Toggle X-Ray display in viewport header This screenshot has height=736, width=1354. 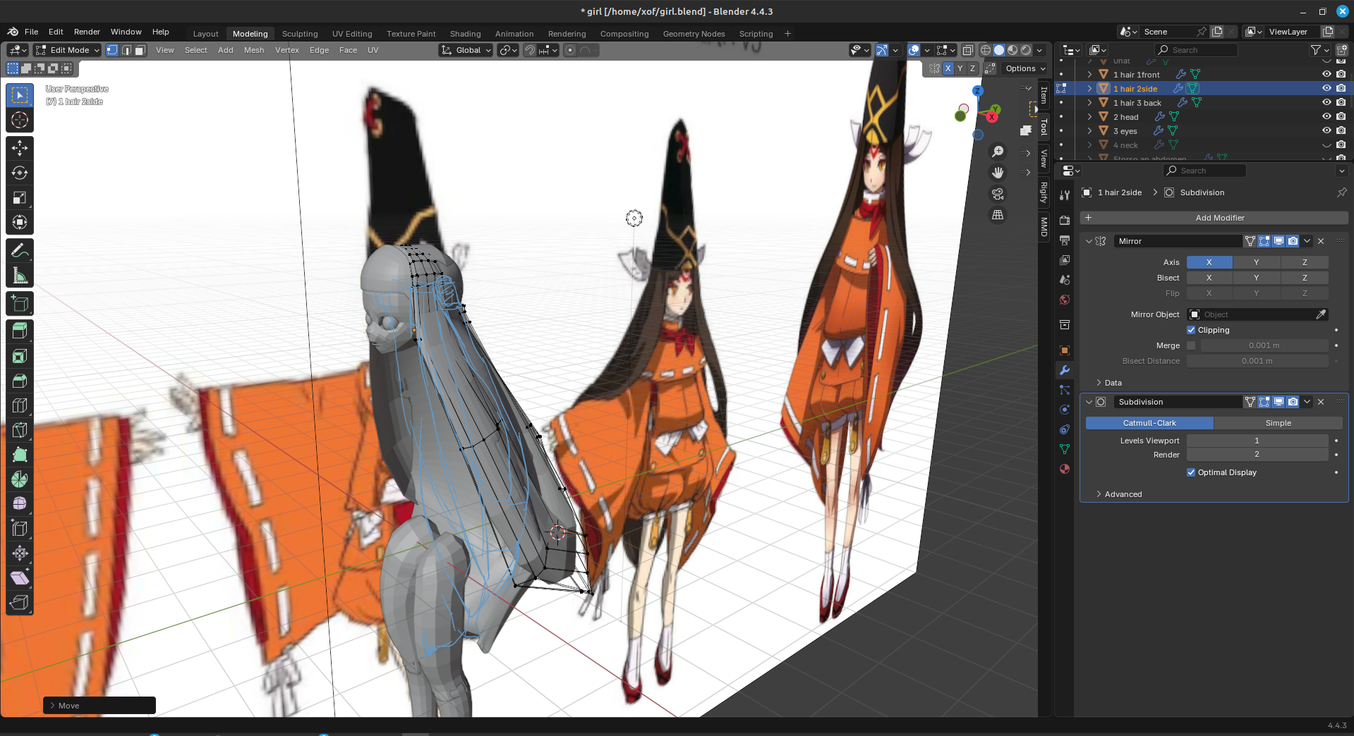click(968, 50)
